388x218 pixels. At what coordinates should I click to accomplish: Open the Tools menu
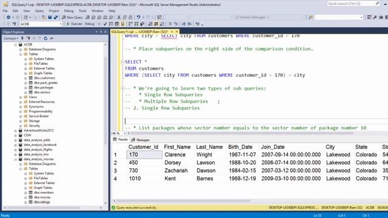pyautogui.click(x=82, y=11)
